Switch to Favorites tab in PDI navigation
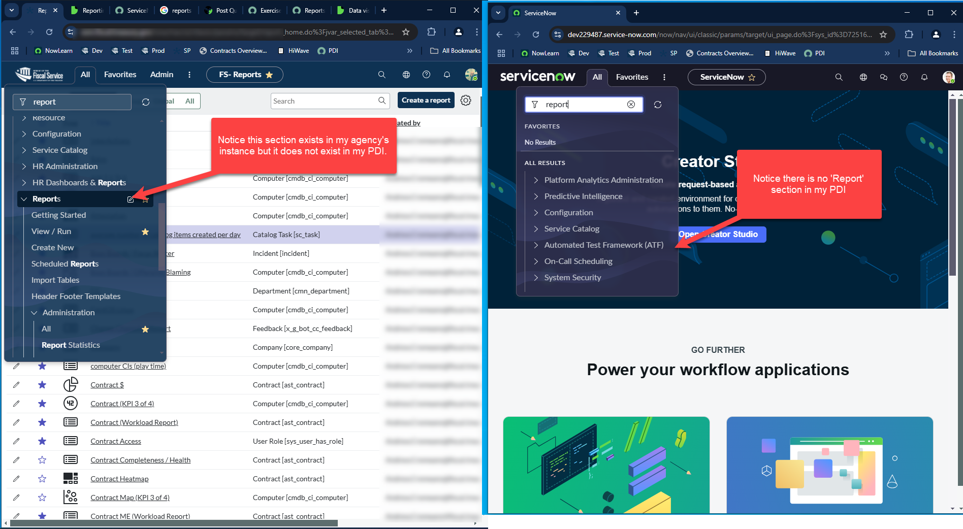Image resolution: width=963 pixels, height=529 pixels. click(x=632, y=77)
